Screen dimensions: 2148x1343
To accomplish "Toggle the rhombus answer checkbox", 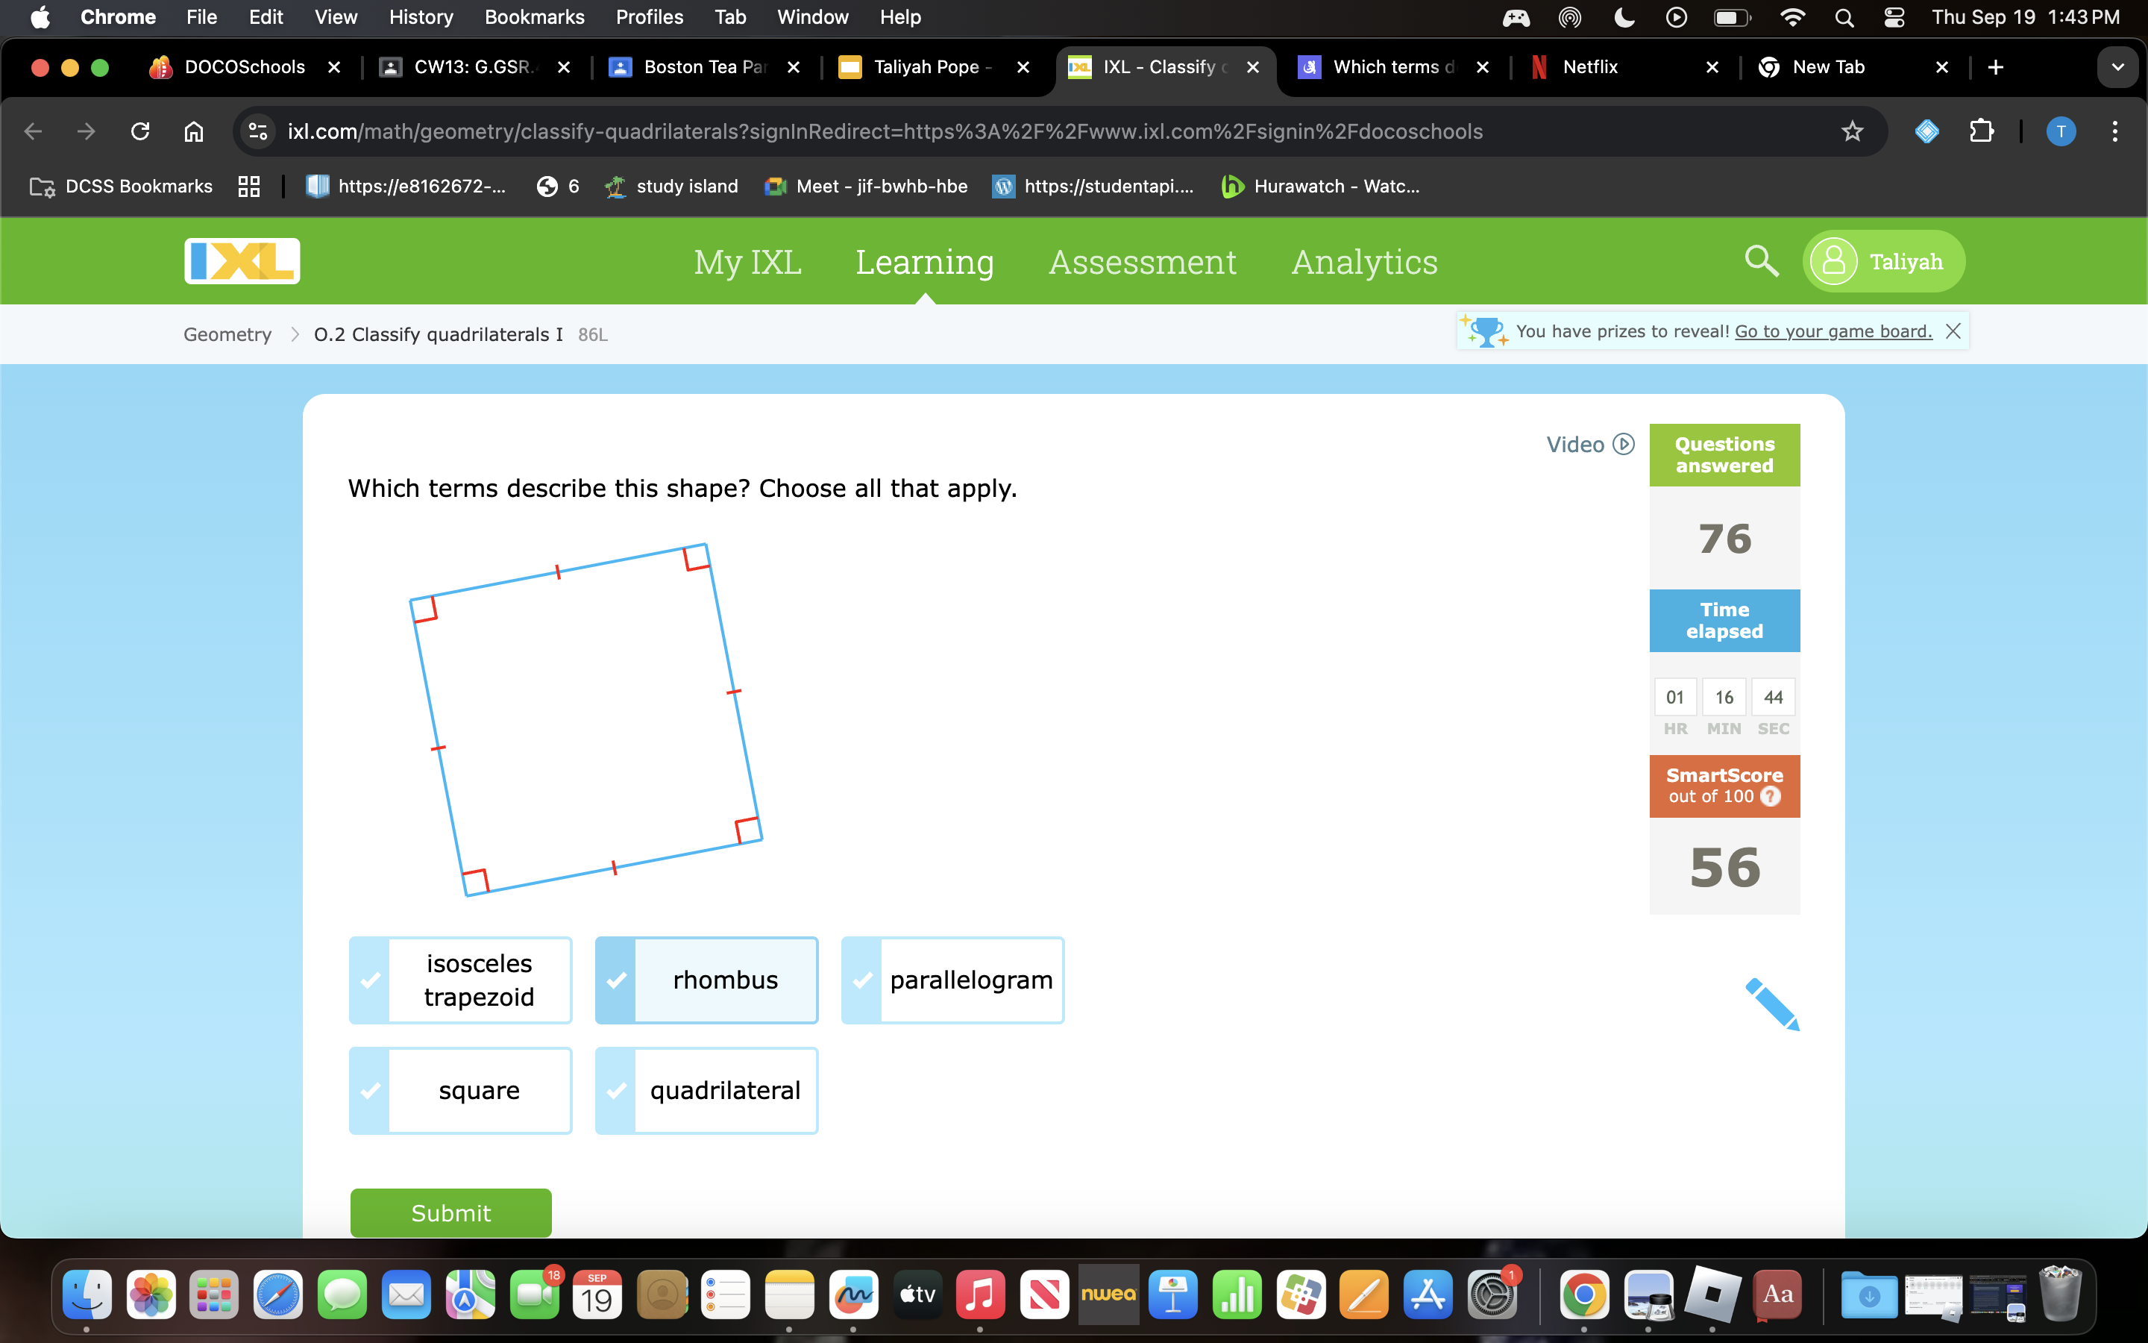I will pos(617,980).
